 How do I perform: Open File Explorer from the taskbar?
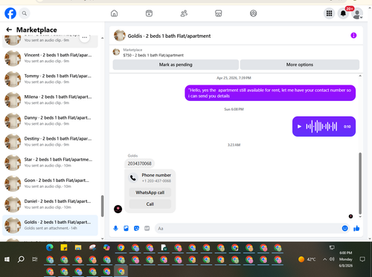78,247
